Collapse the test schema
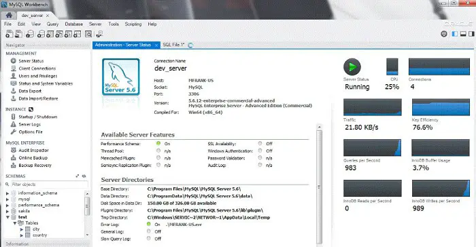This screenshot has height=247, width=476. coord(7,217)
